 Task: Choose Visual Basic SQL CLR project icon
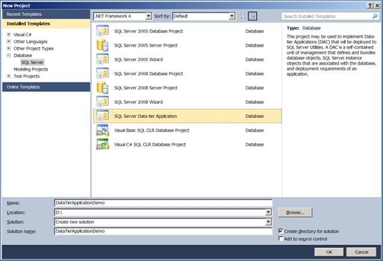(x=103, y=130)
